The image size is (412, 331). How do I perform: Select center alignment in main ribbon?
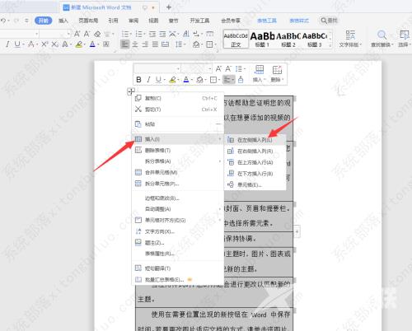click(x=135, y=44)
